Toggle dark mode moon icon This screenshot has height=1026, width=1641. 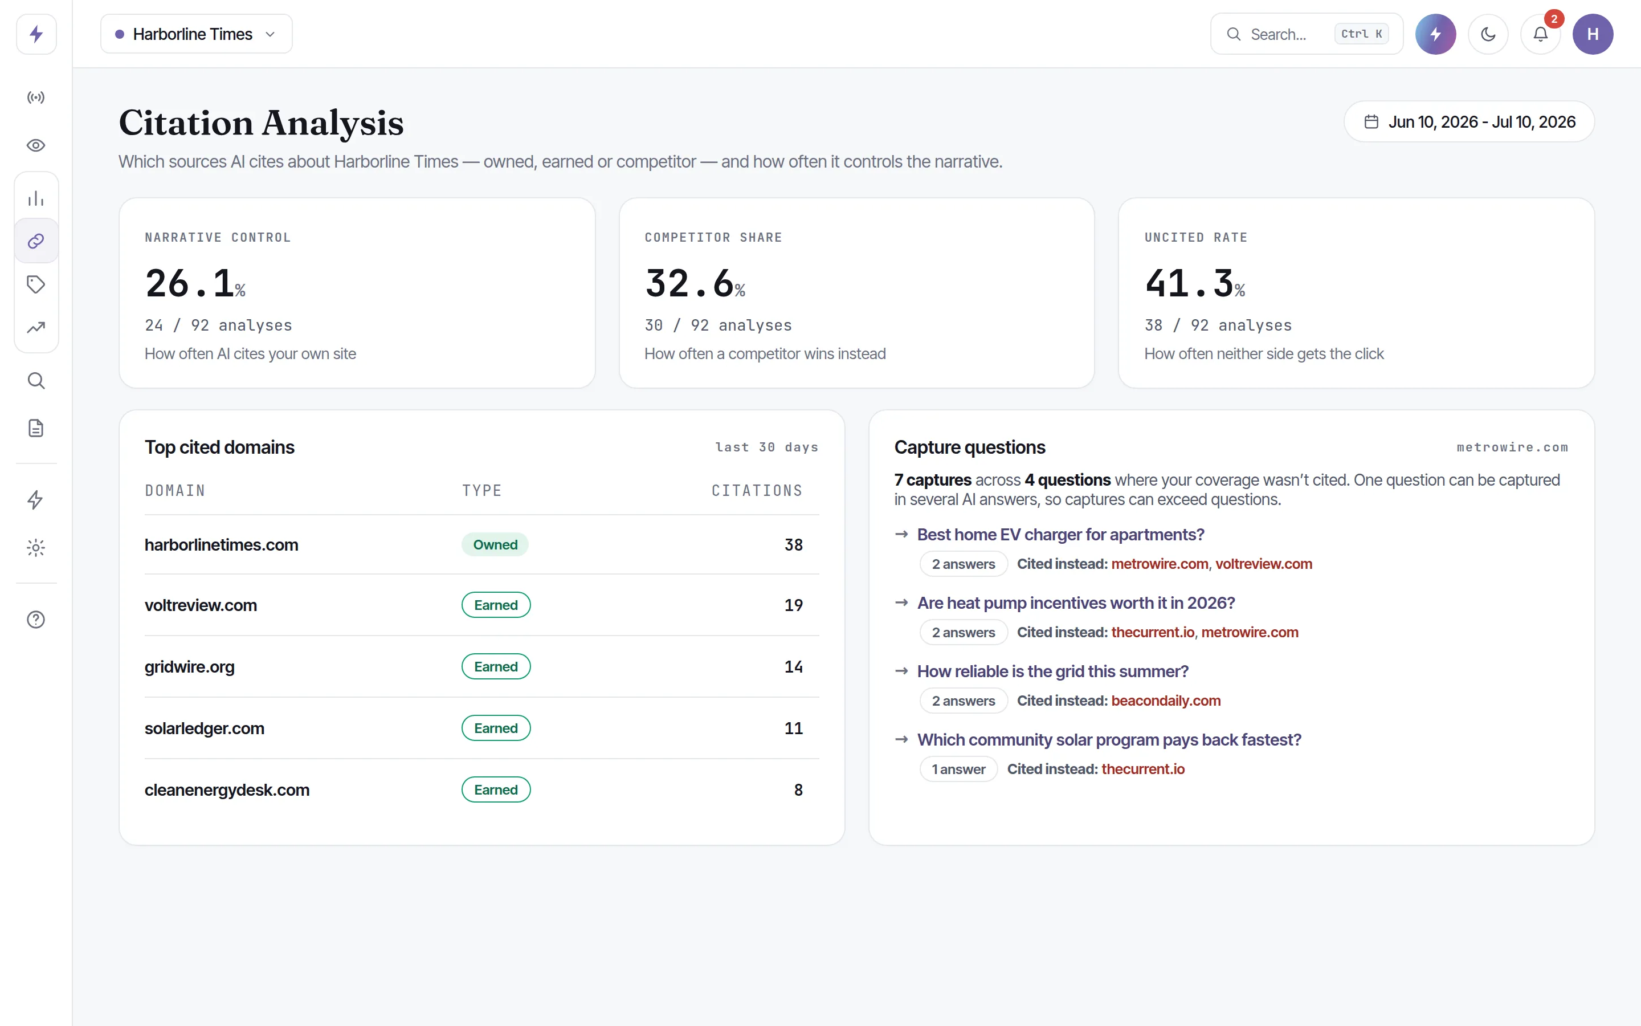click(1488, 34)
